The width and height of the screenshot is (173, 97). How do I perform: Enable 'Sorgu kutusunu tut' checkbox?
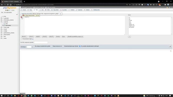pos(52,46)
